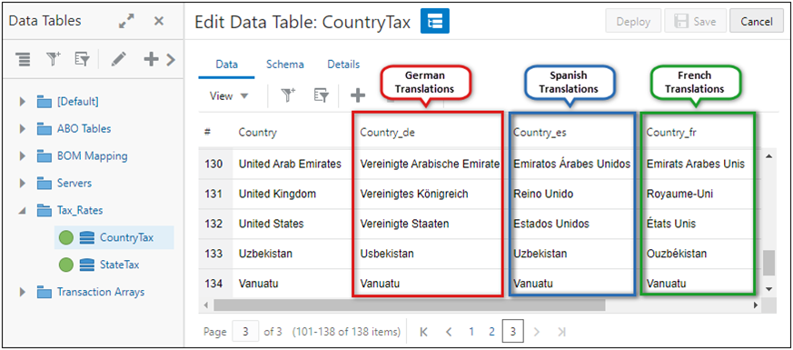Close the Data Tables panel
The width and height of the screenshot is (793, 350).
(159, 21)
